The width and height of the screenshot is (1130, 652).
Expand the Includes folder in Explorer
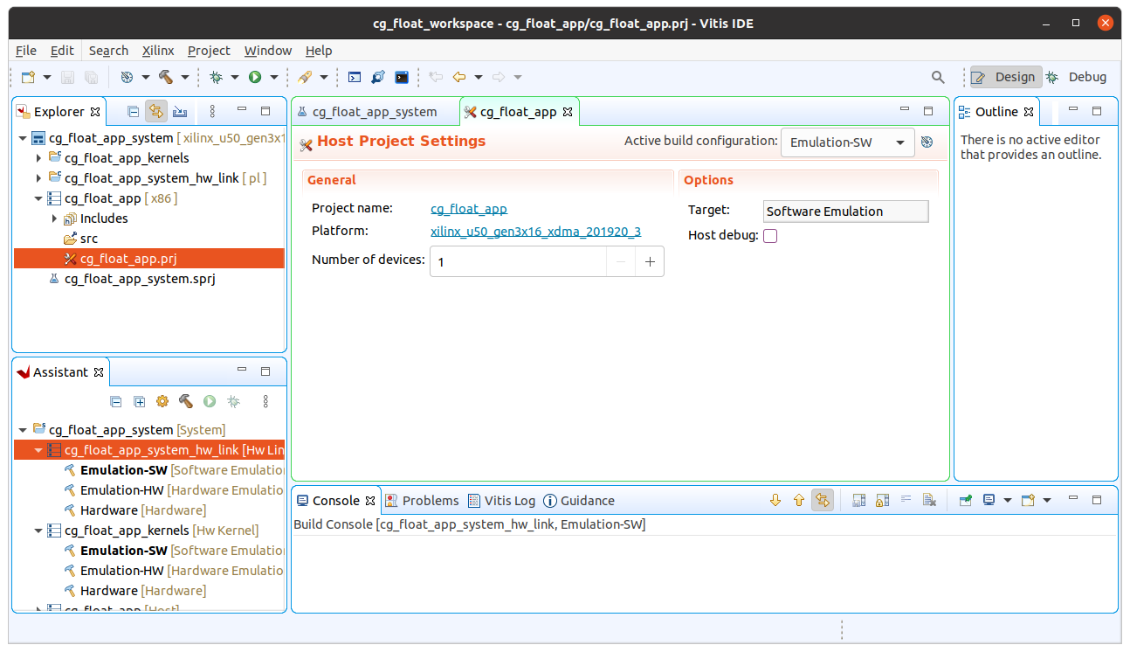(x=54, y=218)
